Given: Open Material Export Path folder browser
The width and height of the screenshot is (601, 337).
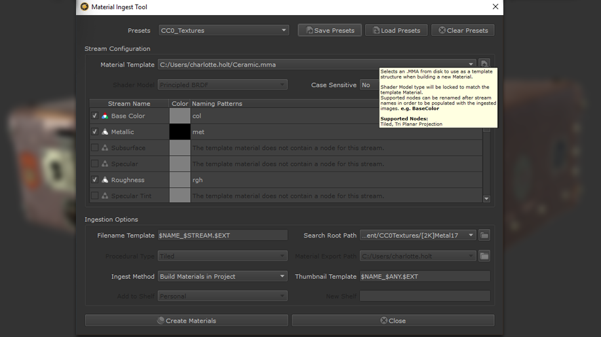Looking at the screenshot, I should click(484, 257).
